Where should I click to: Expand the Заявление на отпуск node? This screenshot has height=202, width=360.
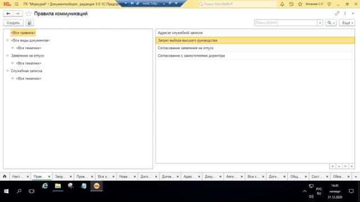(x=7, y=56)
